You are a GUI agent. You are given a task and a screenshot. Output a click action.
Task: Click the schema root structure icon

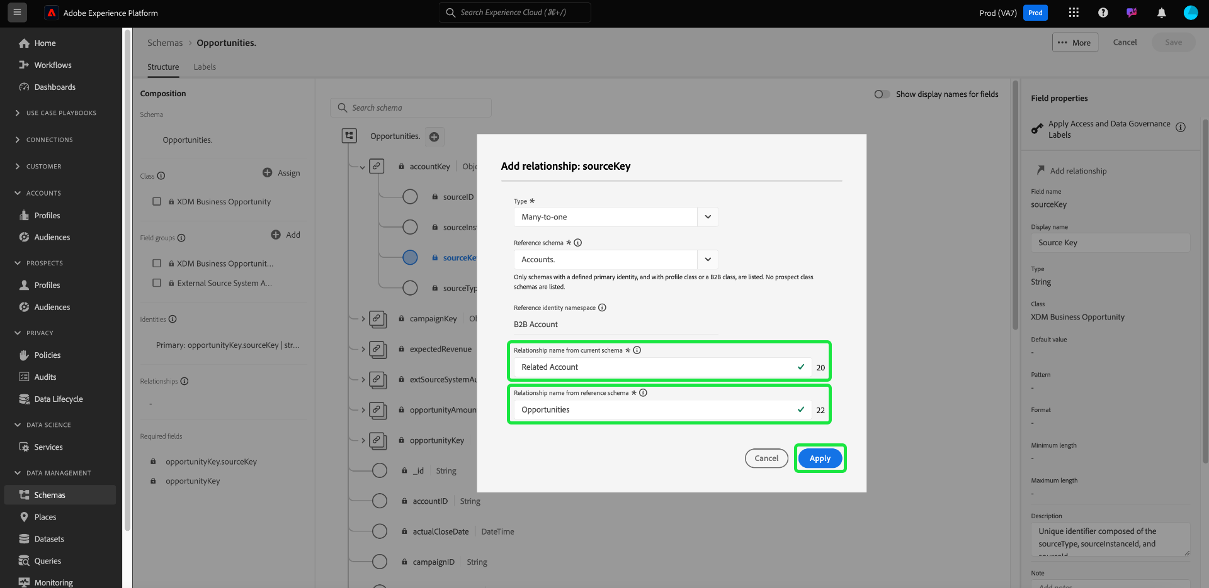click(349, 136)
